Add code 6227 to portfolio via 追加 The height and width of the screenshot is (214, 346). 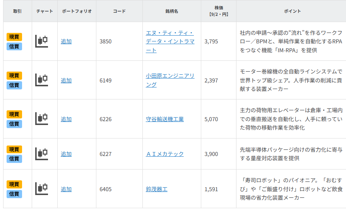(66, 154)
